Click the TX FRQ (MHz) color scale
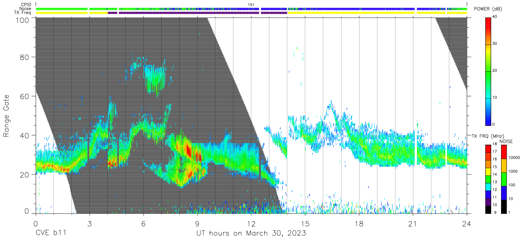 [x=488, y=179]
